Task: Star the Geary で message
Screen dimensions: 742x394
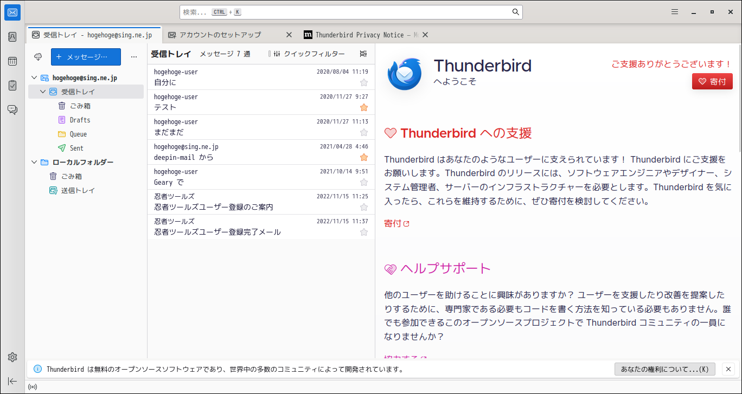Action: click(x=364, y=182)
